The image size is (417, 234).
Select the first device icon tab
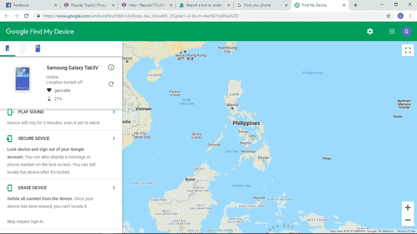tap(7, 48)
